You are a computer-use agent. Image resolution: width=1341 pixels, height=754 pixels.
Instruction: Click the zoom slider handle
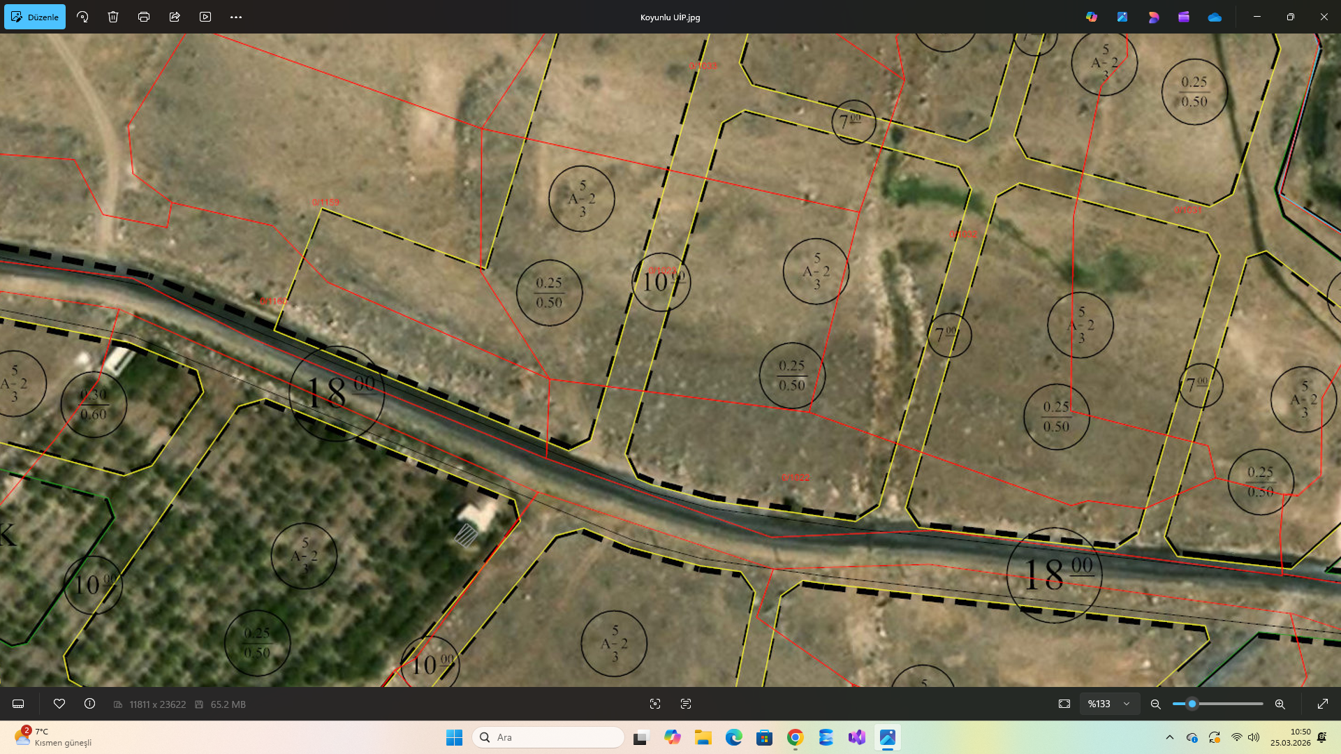[1192, 704]
